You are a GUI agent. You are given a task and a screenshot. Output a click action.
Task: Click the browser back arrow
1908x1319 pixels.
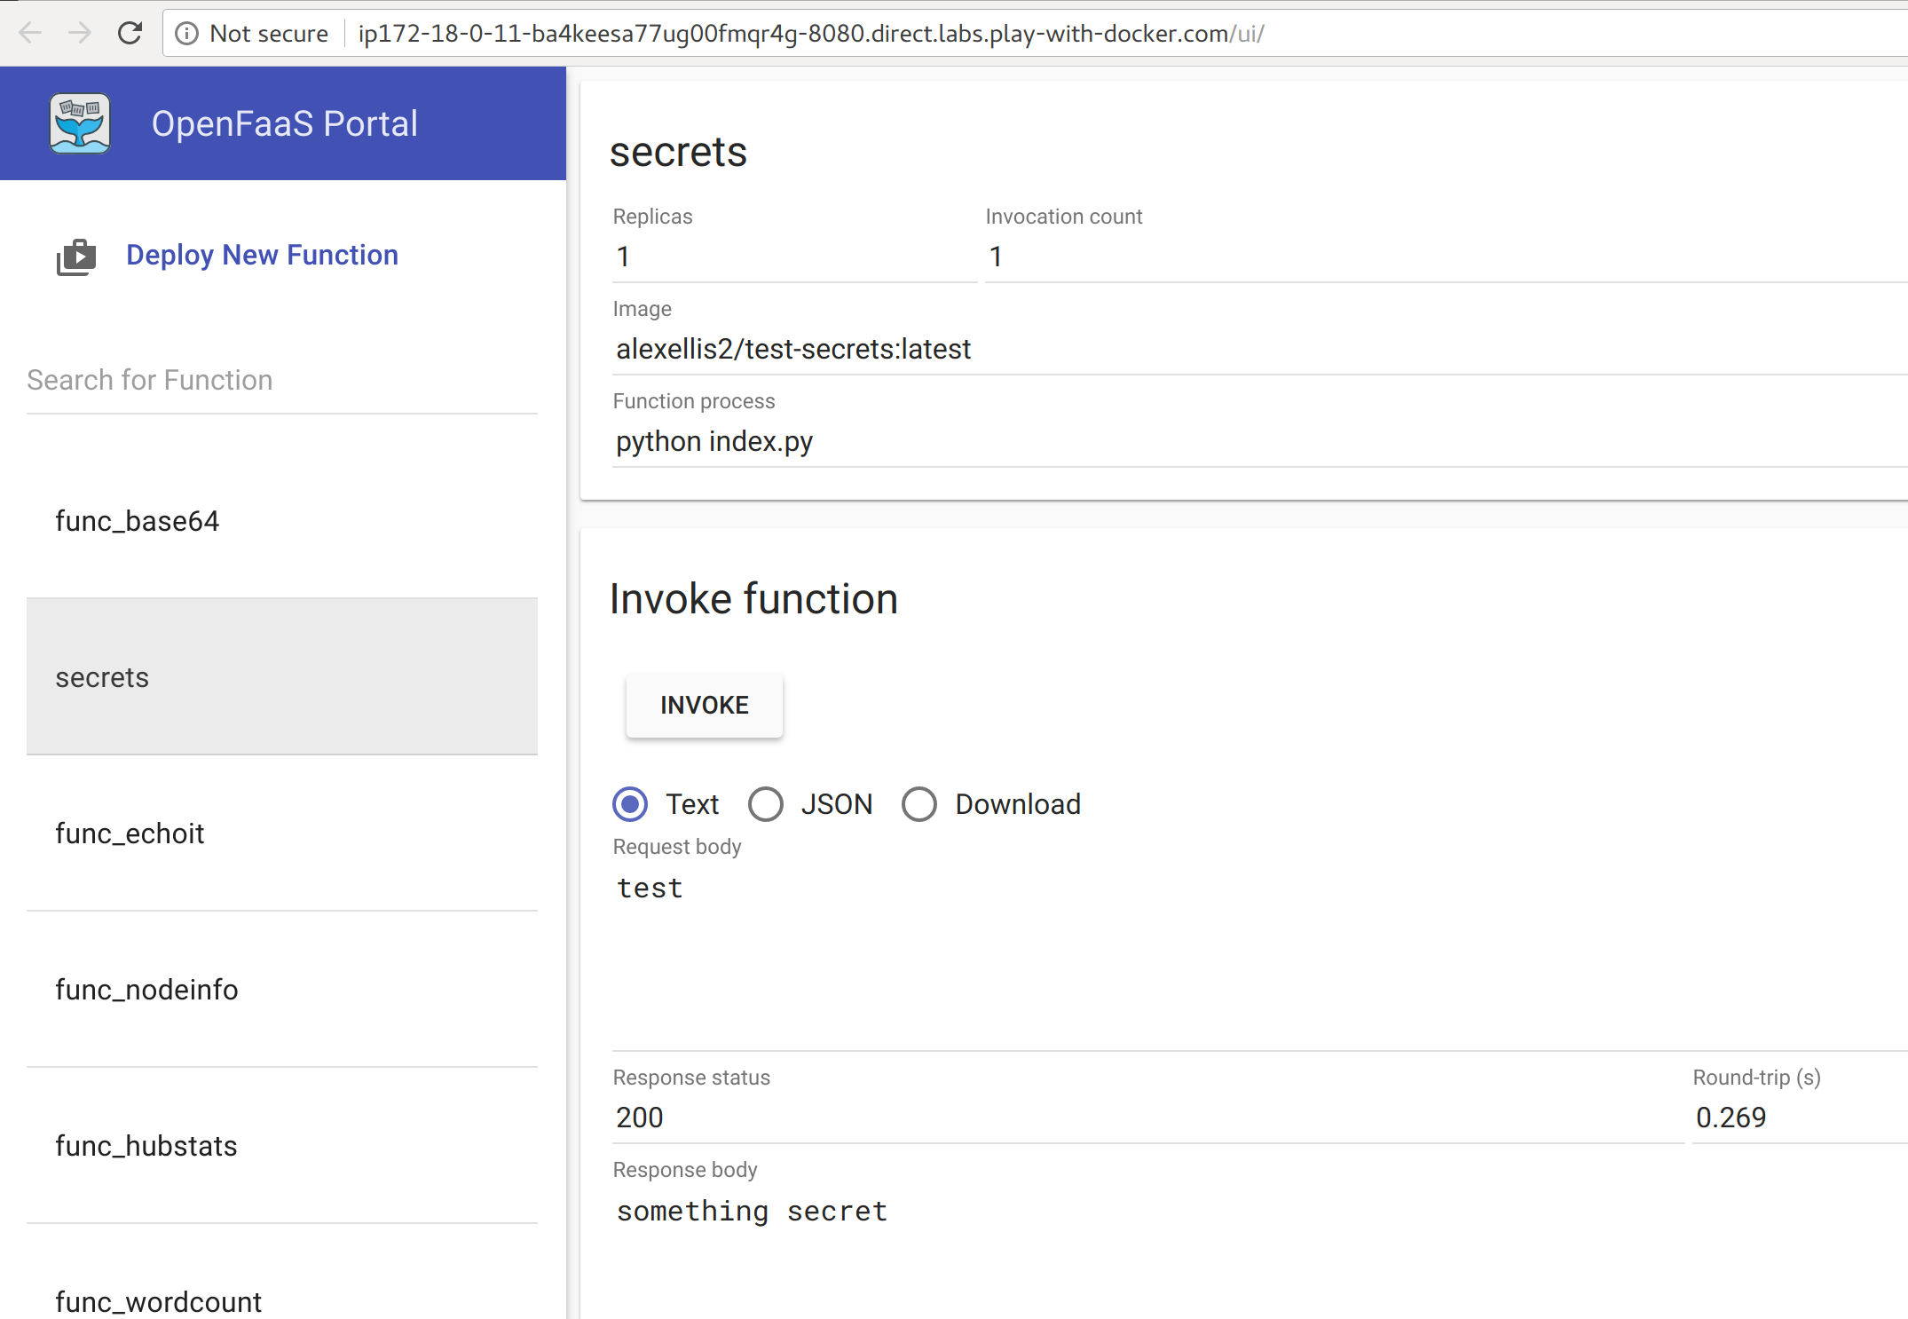(29, 33)
